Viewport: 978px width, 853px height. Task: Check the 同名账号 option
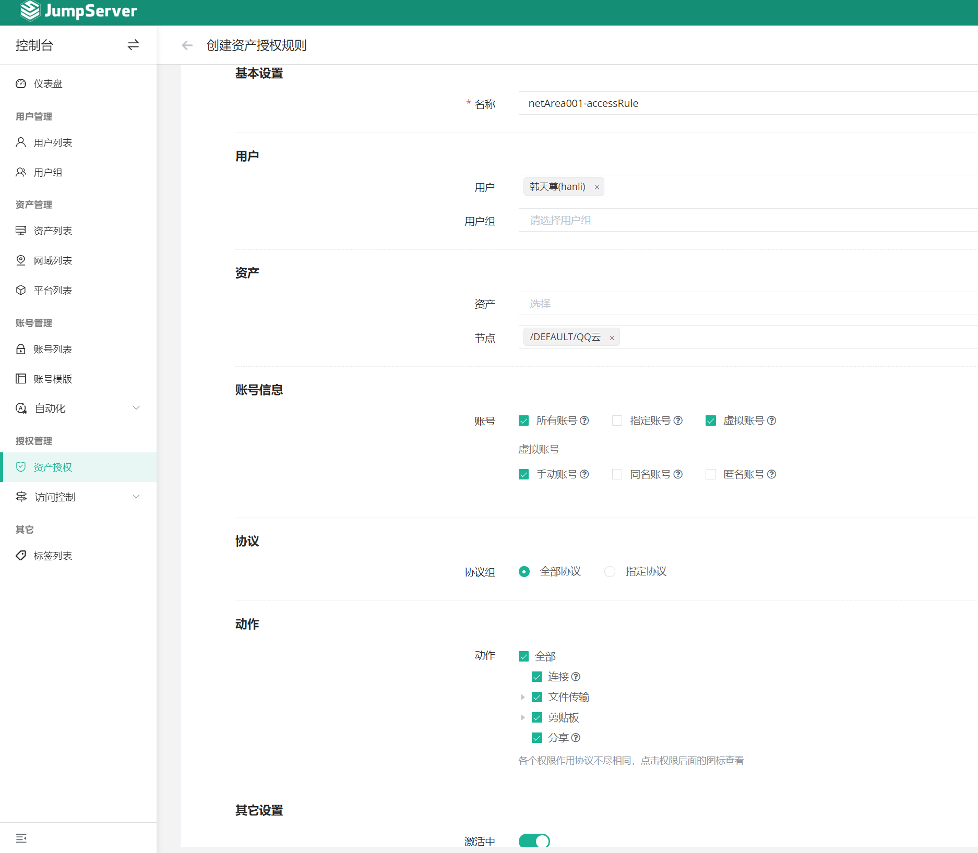pos(617,474)
